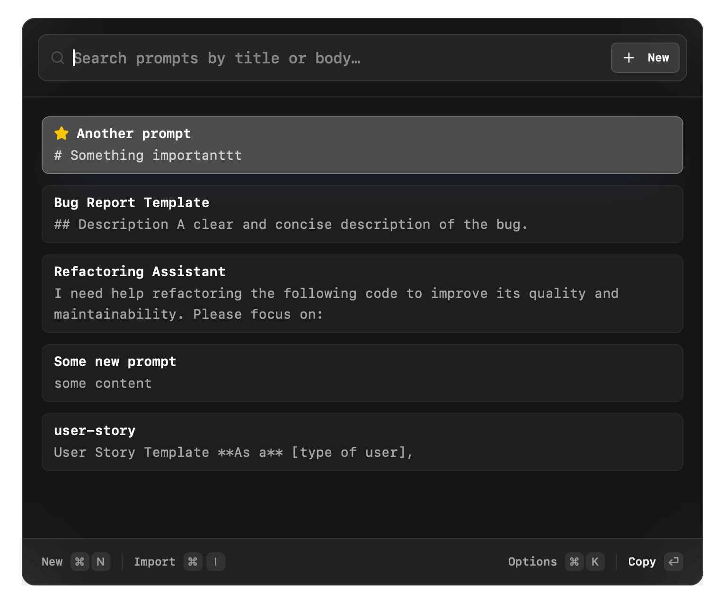The image size is (725, 611).
Task: Click the Command key icon beside Options
Action: point(574,562)
